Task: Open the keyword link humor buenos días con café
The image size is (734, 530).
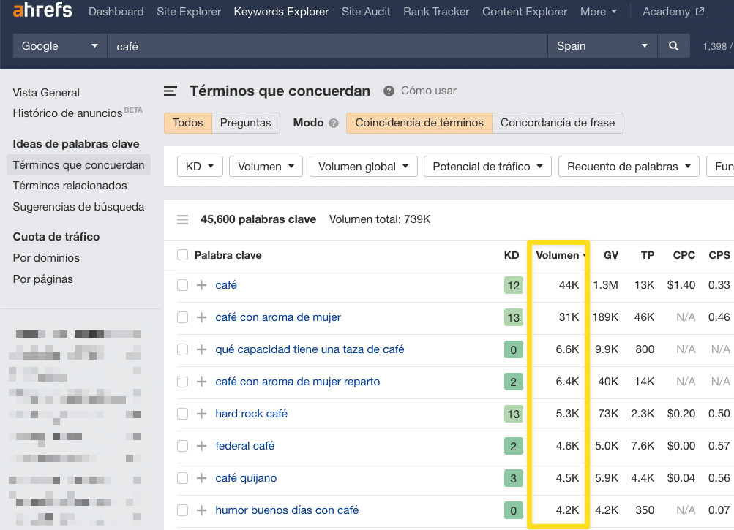Action: point(287,510)
